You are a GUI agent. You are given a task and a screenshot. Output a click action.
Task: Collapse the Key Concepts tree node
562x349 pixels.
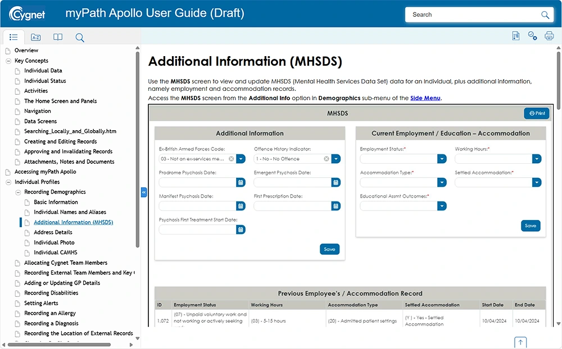click(x=8, y=61)
